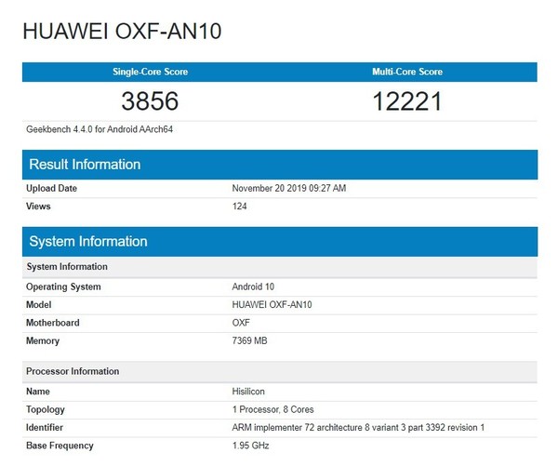Select the date November 20 2019 09:27 AM

289,188
